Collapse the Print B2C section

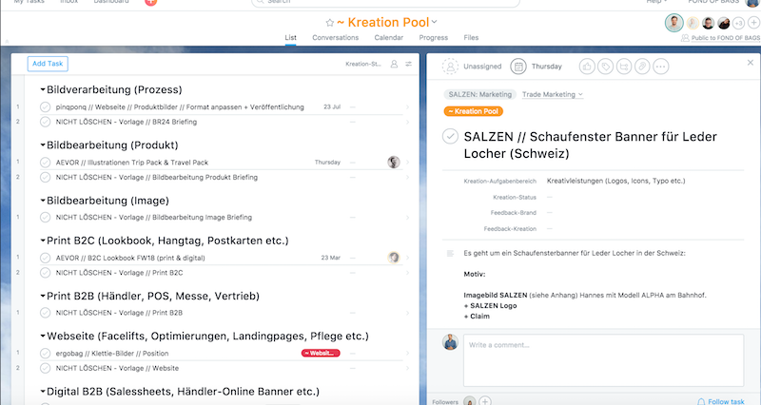pos(43,241)
